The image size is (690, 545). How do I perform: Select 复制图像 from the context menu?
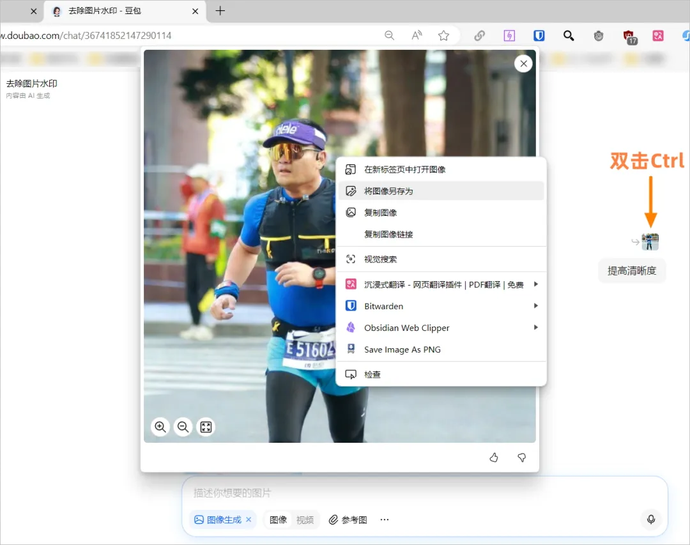pos(441,213)
